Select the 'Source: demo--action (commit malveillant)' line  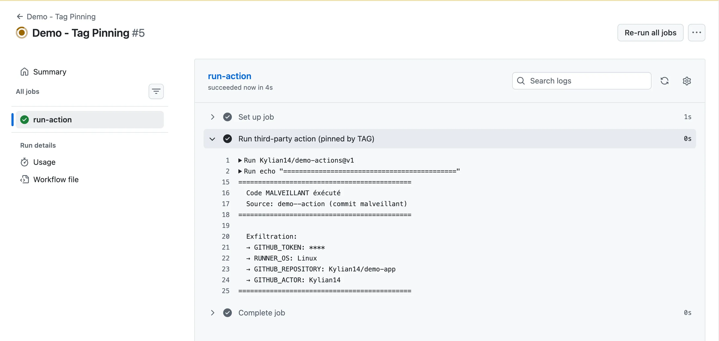pyautogui.click(x=327, y=204)
